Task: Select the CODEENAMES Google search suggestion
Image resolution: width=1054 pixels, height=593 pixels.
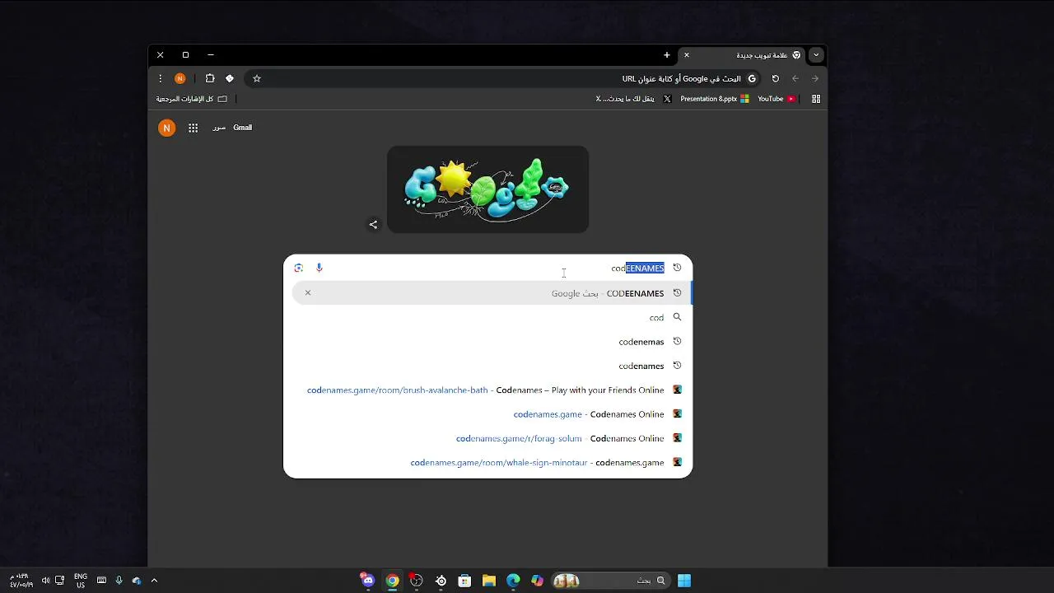Action: tap(492, 293)
